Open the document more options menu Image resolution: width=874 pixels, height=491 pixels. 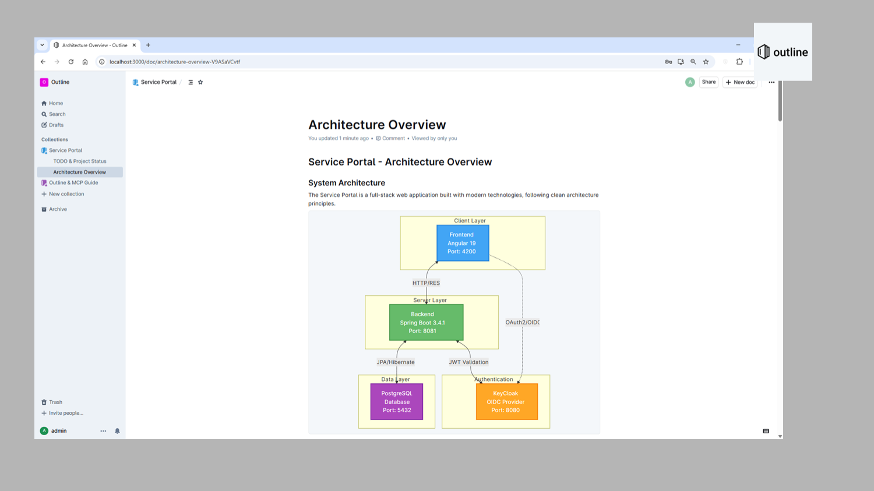click(771, 82)
